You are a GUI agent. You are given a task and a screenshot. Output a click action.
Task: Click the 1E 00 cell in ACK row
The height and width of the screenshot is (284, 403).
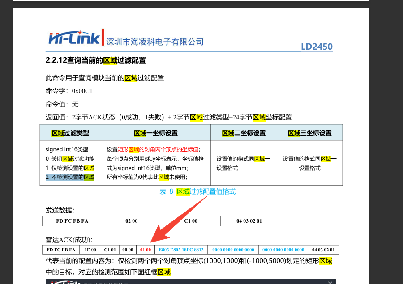point(90,250)
